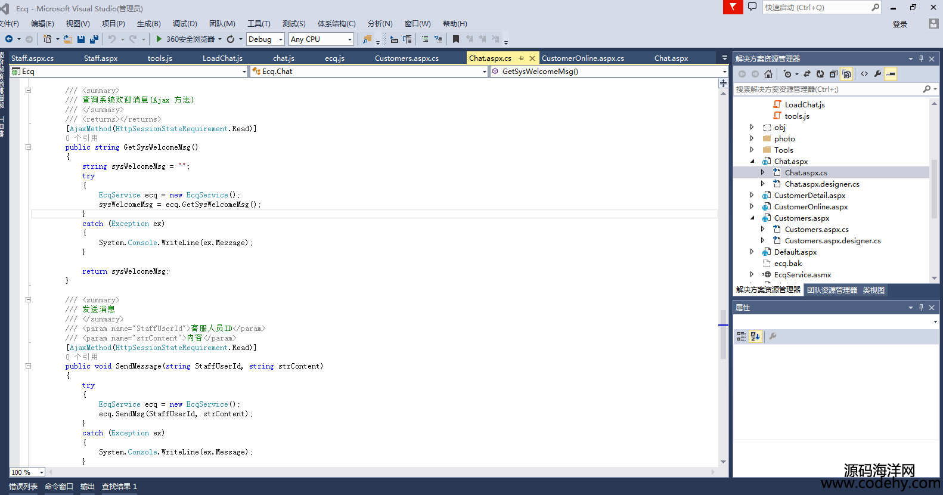Click the Collapse All icon in Solution Explorer
Screen dimensions: 943x495
pos(833,74)
